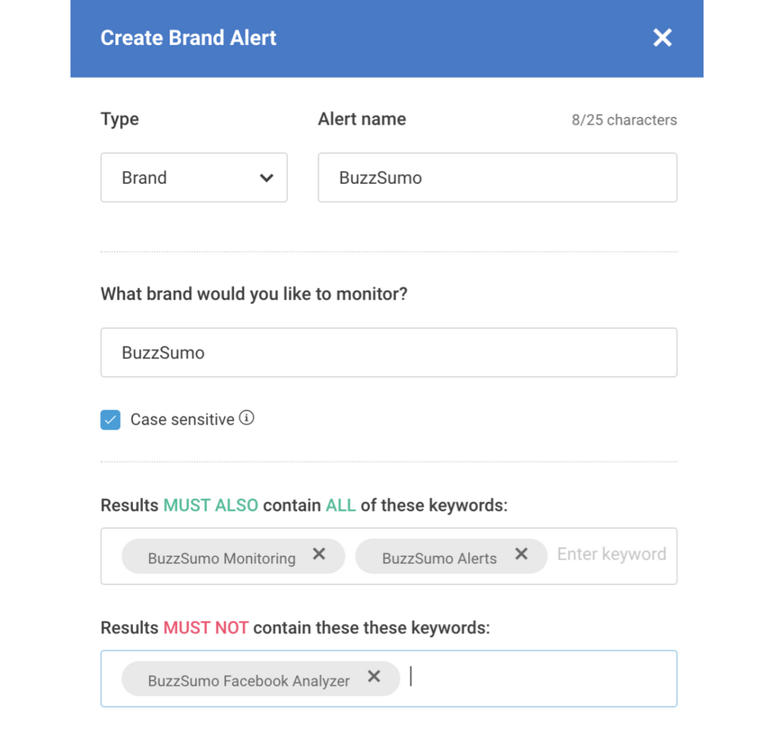Viewport: 778px width, 738px height.
Task: Remove the BuzzSumo Alerts keyword tag
Action: click(x=521, y=555)
